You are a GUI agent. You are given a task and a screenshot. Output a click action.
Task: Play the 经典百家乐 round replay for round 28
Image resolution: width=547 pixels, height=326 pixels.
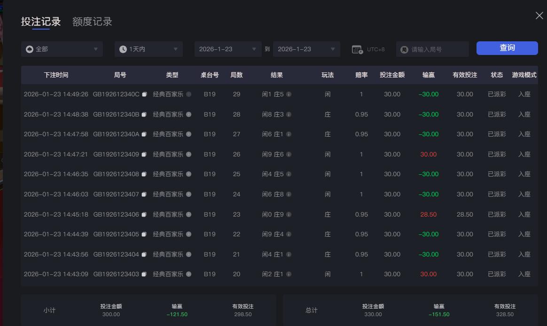coord(188,114)
